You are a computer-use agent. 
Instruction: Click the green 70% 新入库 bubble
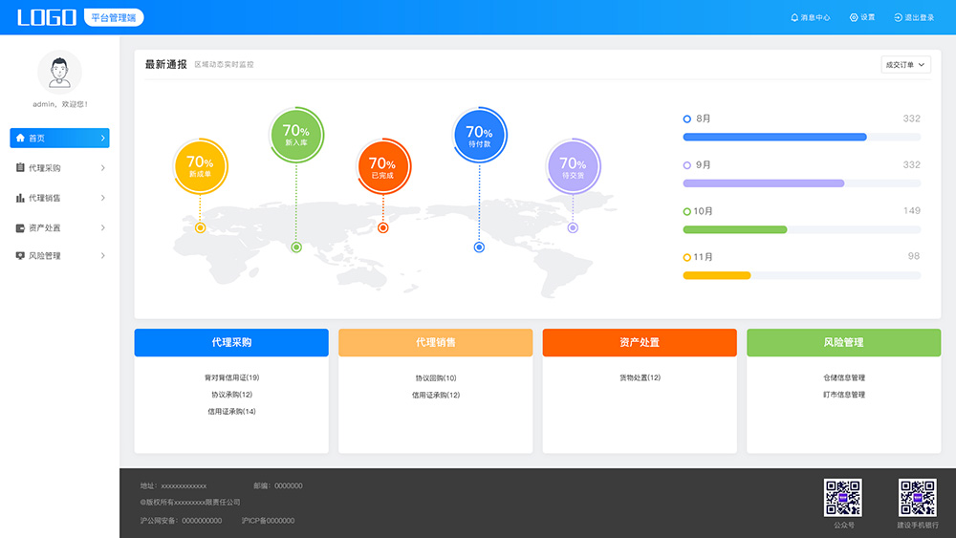(295, 135)
